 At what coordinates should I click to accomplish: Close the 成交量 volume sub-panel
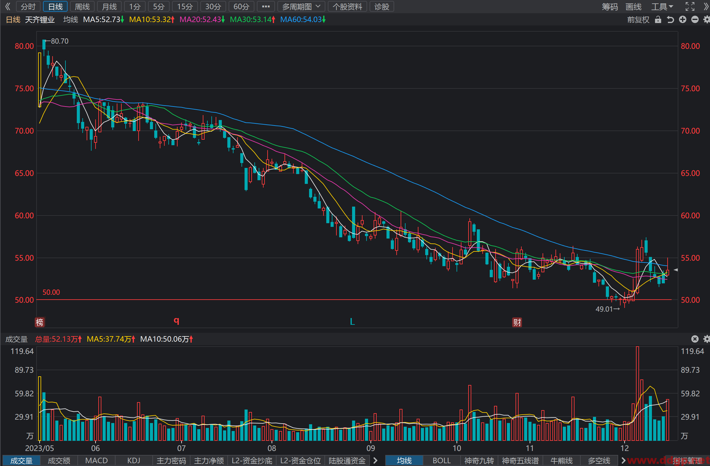[695, 339]
